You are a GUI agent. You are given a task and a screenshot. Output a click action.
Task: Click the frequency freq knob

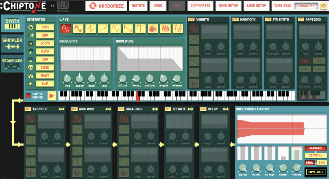point(67,79)
